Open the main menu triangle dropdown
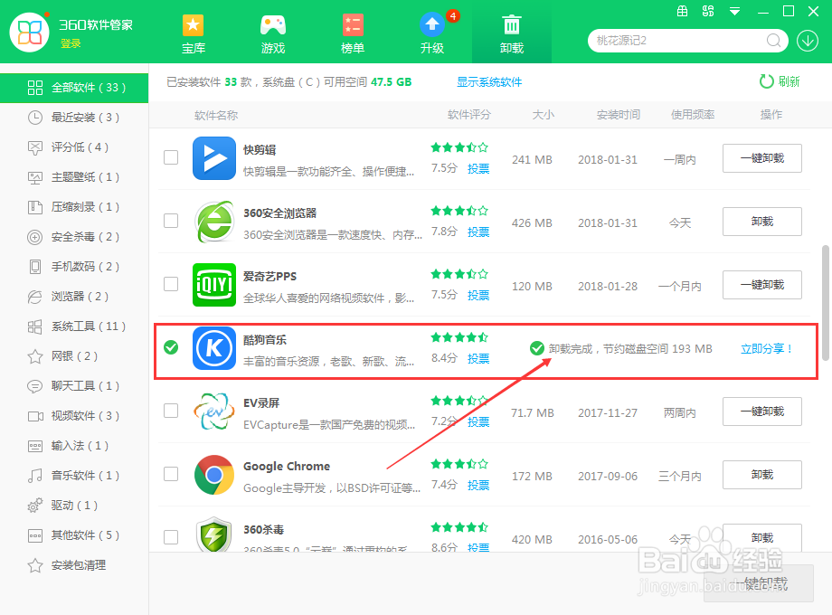Image resolution: width=832 pixels, height=615 pixels. 734,11
